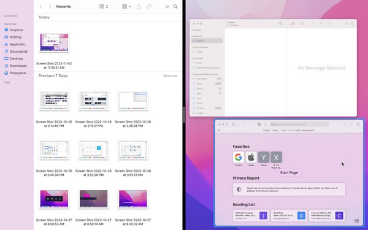Click the Split View divider handle
Screen dimensions: 368x230
pos(184,115)
